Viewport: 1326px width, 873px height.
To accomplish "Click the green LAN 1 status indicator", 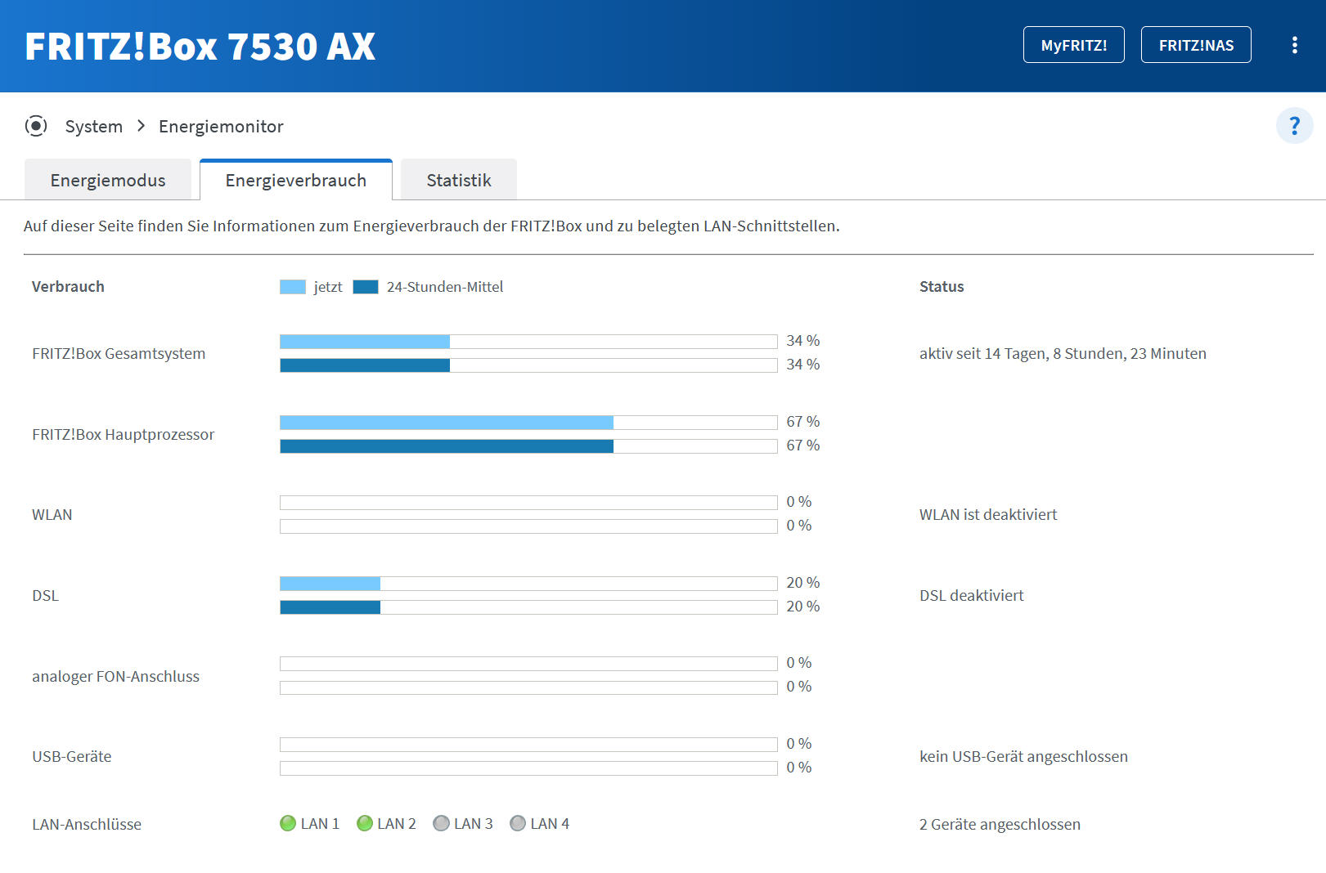I will 288,823.
